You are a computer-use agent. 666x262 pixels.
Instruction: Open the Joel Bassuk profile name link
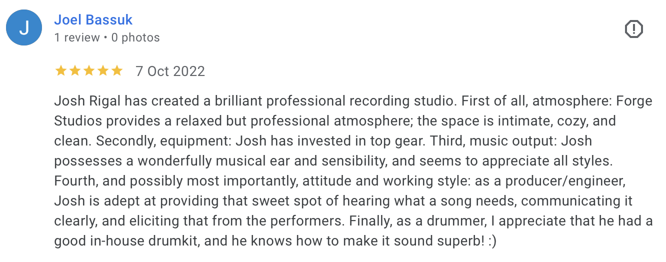[x=93, y=20]
